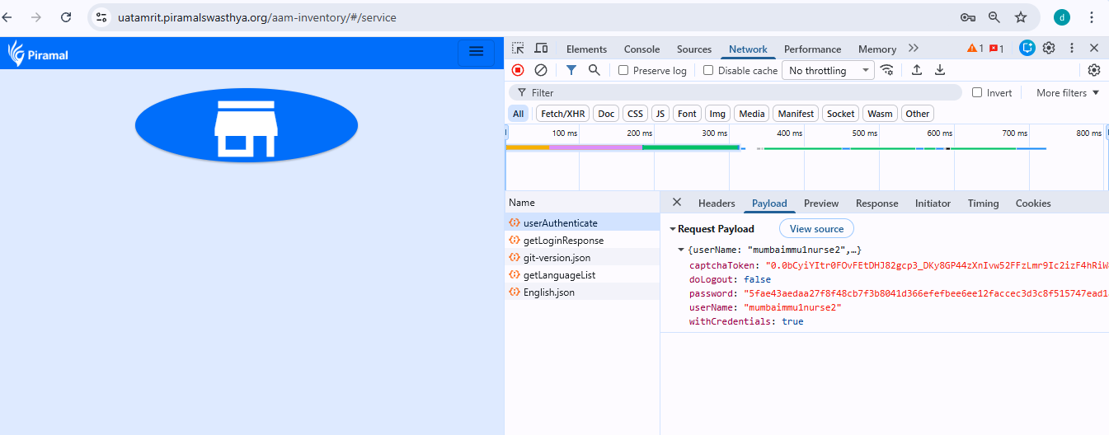Switch to the Response tab
Image resolution: width=1109 pixels, height=435 pixels.
pos(876,203)
